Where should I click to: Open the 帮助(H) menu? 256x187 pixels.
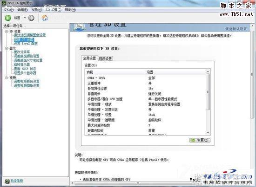pyautogui.click(x=70, y=10)
